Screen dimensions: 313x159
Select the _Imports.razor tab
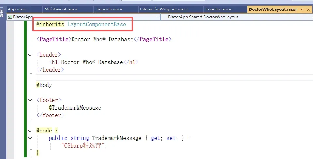(109, 9)
